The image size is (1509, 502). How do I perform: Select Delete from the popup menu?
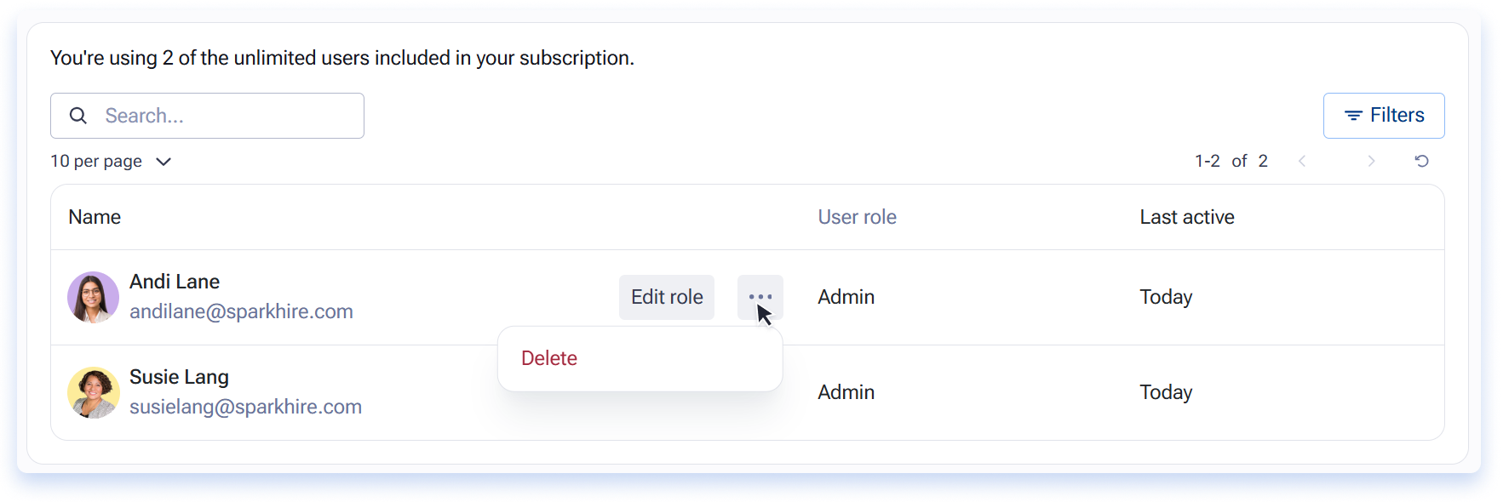pos(549,358)
